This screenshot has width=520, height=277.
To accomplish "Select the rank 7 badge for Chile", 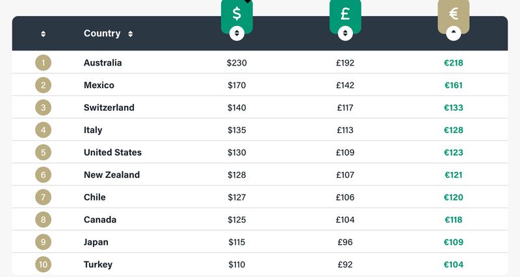I will pos(43,197).
